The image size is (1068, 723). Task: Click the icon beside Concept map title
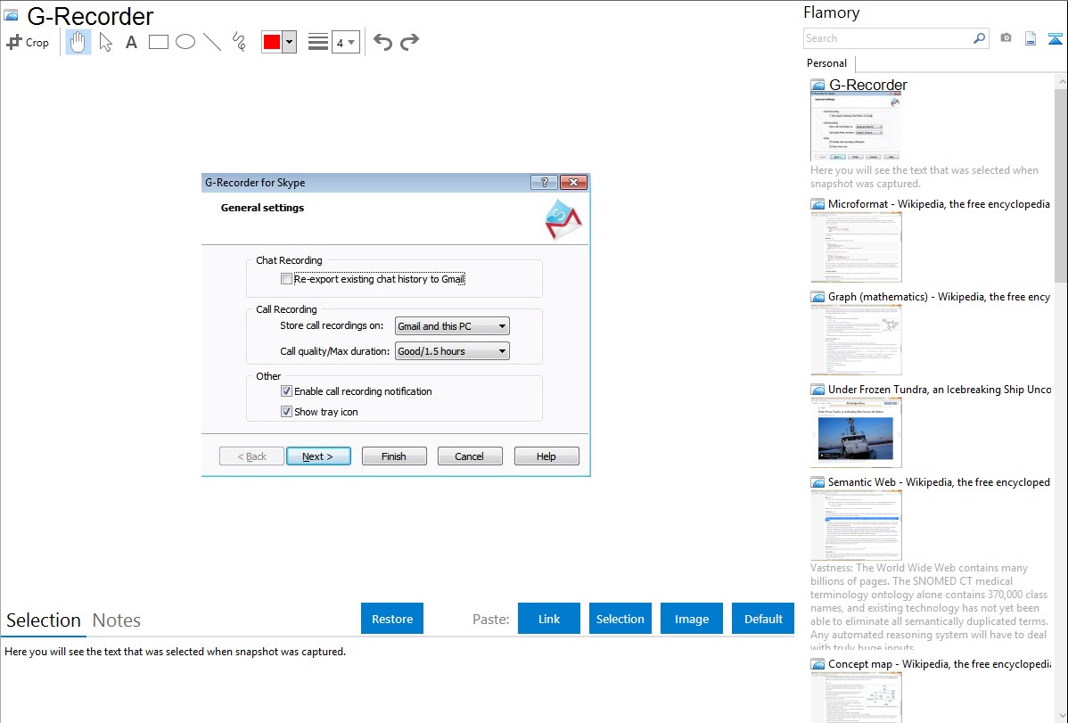coord(817,663)
